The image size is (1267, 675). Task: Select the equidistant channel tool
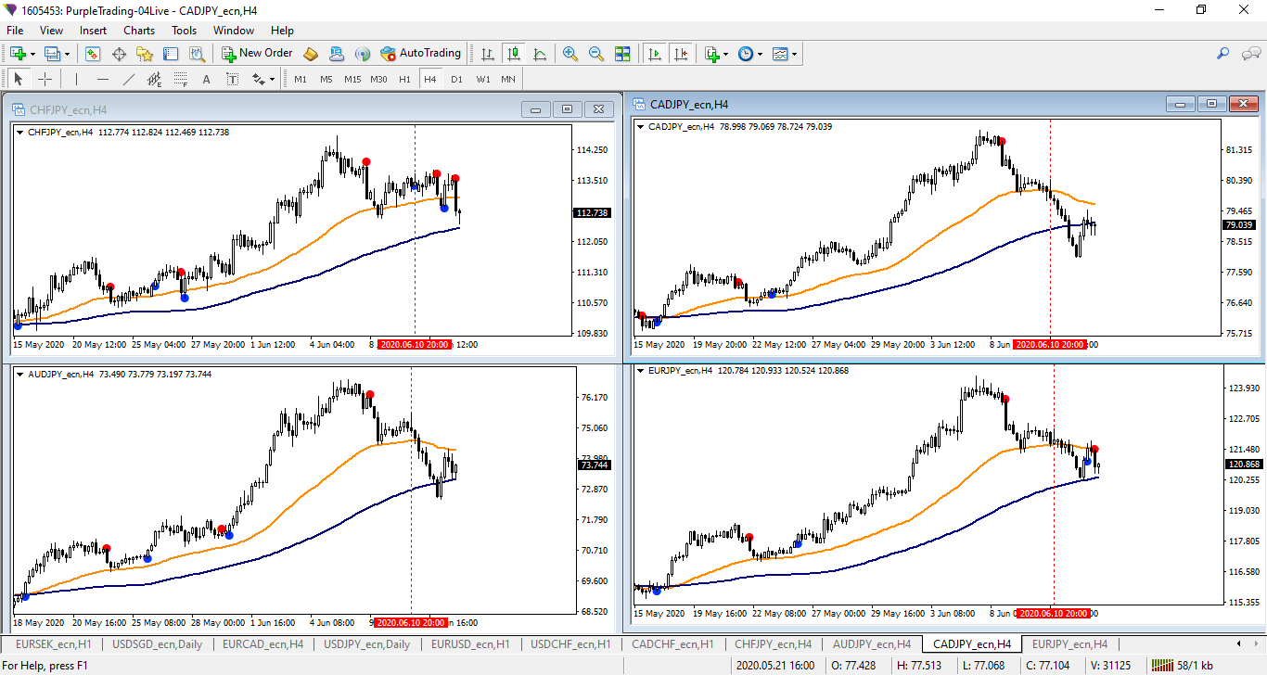pyautogui.click(x=155, y=79)
